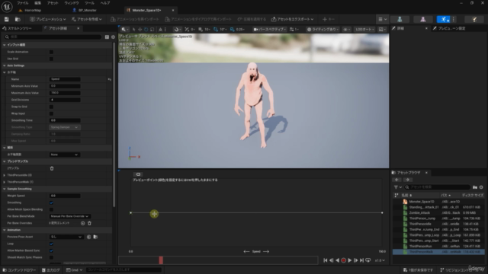This screenshot has height=274, width=488.
Task: Enable the Use Grid checkbox
Action: coord(51,59)
